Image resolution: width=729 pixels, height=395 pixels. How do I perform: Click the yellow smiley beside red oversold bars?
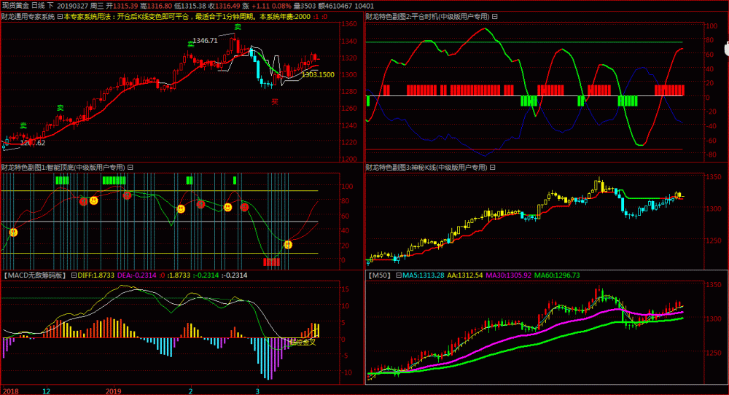288,244
